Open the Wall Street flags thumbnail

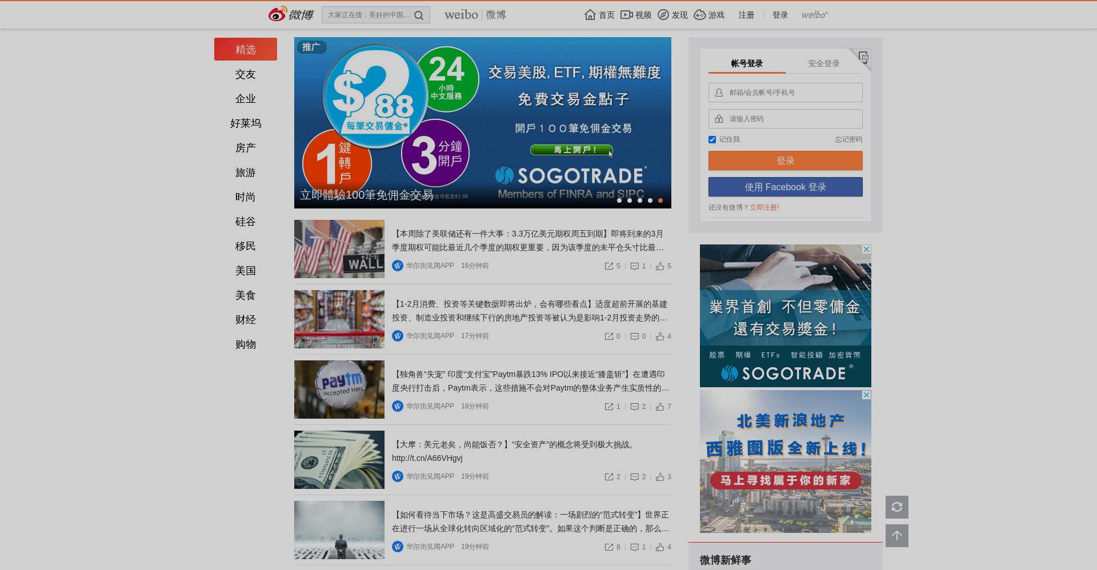339,249
